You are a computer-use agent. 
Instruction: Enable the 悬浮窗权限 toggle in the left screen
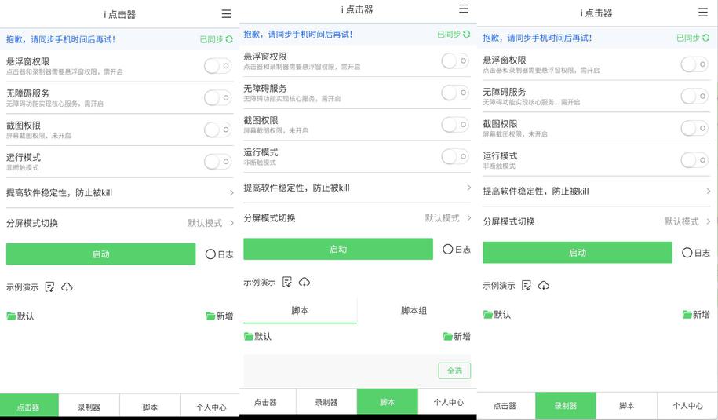tap(217, 66)
